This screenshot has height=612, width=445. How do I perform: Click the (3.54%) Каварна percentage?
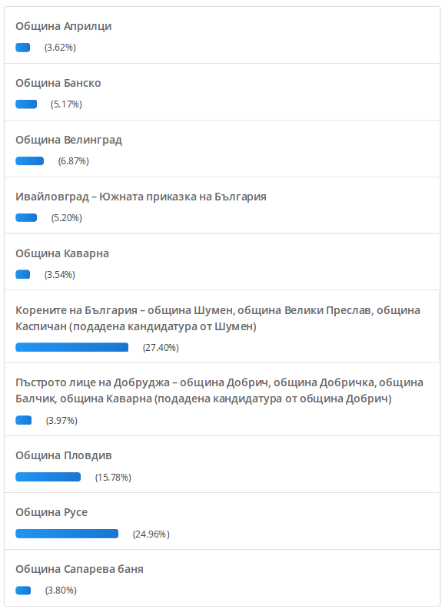[x=60, y=275]
